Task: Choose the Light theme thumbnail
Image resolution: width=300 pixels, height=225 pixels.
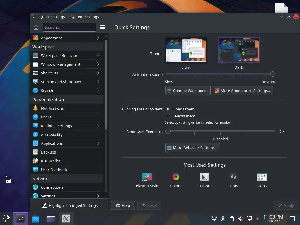Action: pyautogui.click(x=186, y=50)
